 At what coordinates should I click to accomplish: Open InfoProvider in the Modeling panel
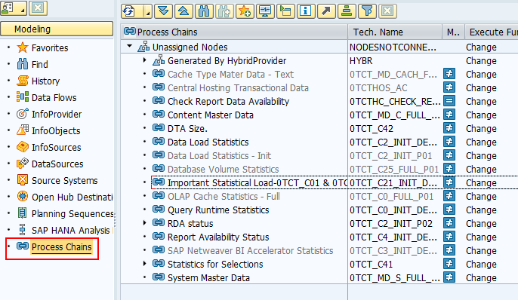tap(57, 115)
